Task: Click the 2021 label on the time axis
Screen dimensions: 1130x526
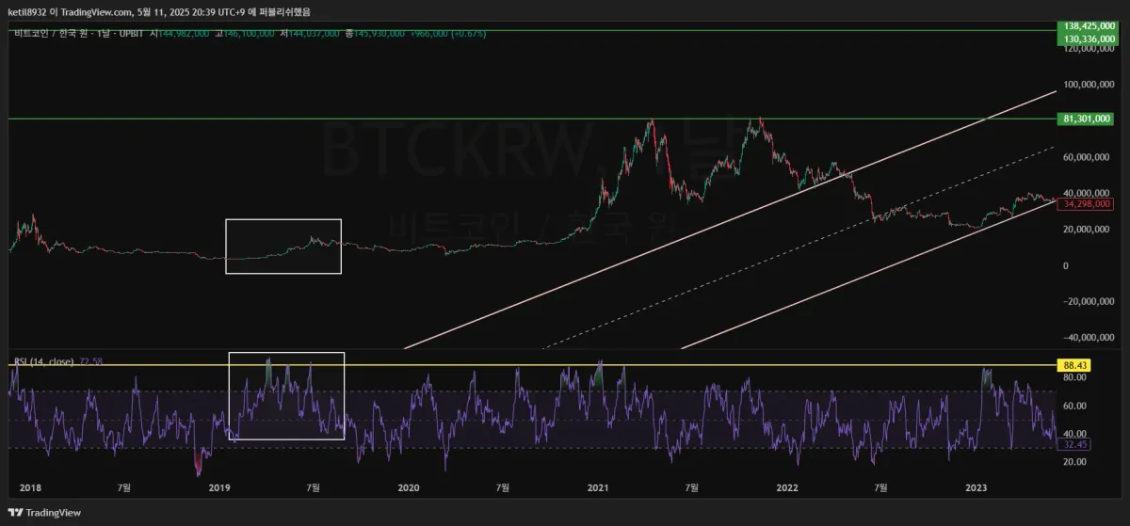Action: click(597, 487)
